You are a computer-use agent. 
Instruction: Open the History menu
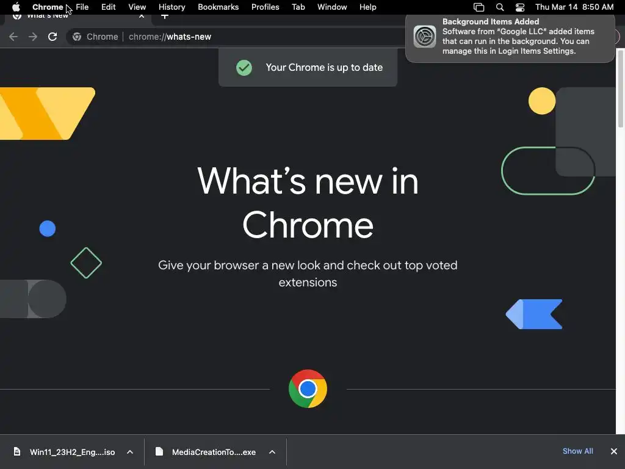[172, 7]
